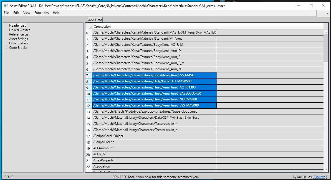Select the ArrayProperty row

[155, 161]
